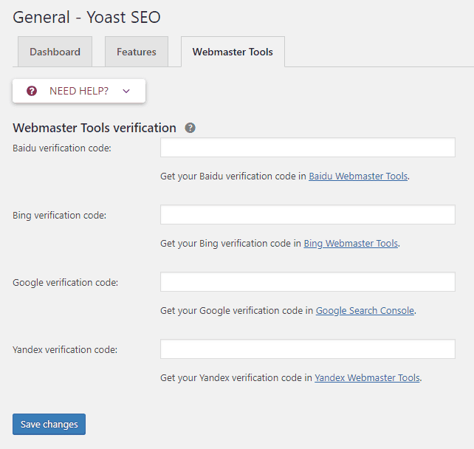This screenshot has height=449, width=474.
Task: Switch to the Dashboard tab
Action: [55, 52]
